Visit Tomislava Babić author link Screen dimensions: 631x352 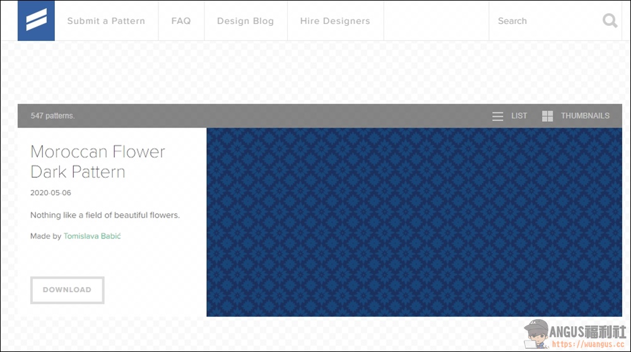(x=92, y=236)
